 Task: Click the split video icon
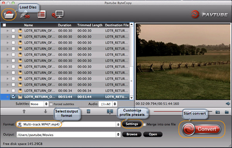click(x=110, y=111)
